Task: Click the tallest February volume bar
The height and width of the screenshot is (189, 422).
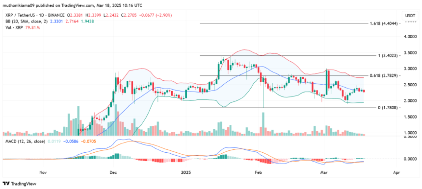Action: tap(263, 124)
